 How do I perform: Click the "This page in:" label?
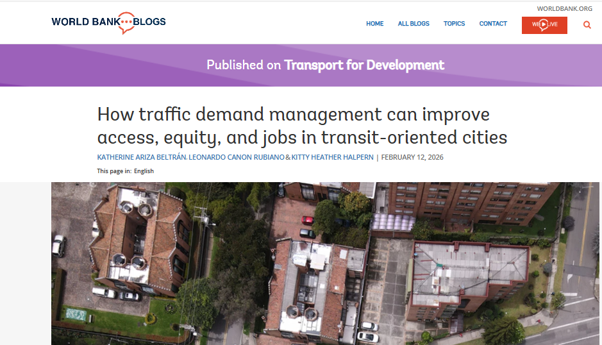point(114,171)
